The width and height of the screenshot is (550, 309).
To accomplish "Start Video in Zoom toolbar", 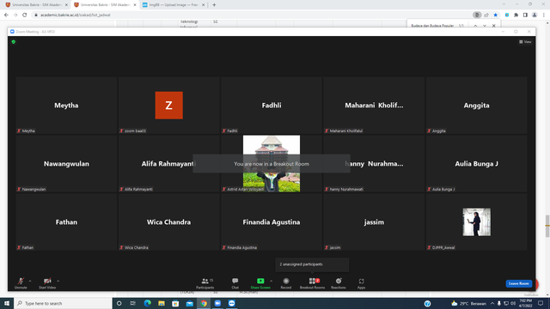I will pyautogui.click(x=47, y=283).
